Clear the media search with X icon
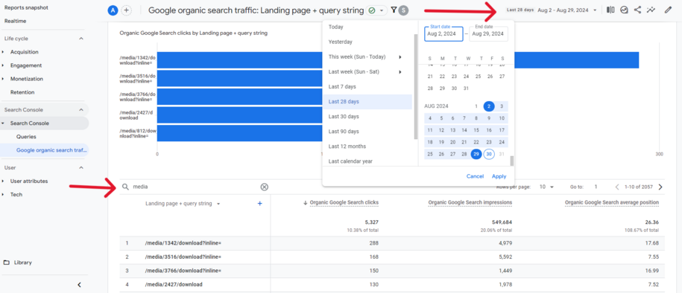Image resolution: width=682 pixels, height=293 pixels. coord(264,187)
